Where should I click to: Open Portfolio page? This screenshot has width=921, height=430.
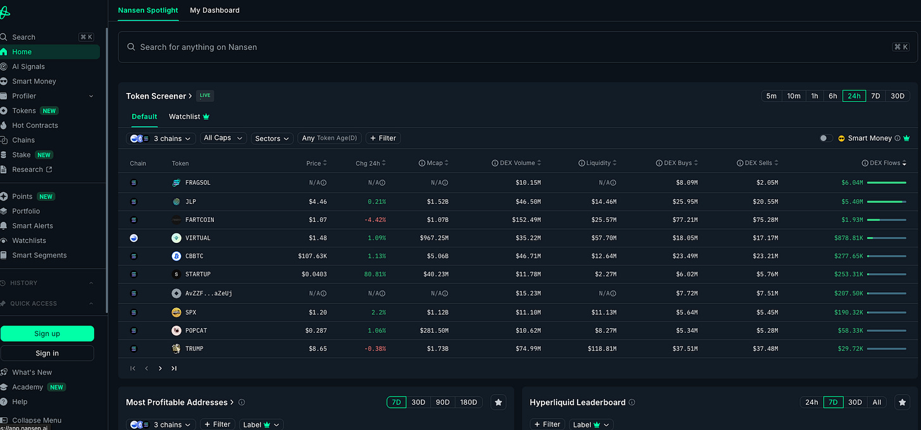pyautogui.click(x=26, y=211)
